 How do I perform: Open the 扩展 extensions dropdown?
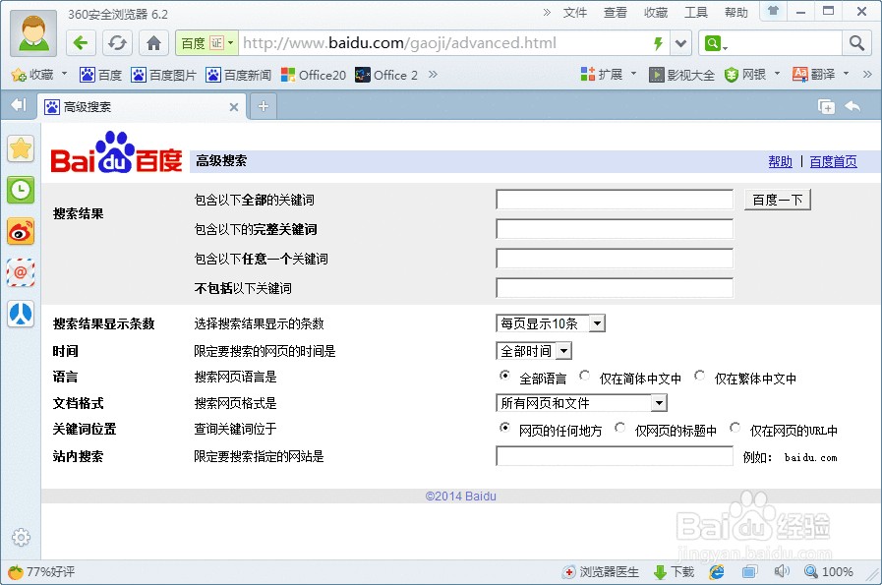click(609, 75)
